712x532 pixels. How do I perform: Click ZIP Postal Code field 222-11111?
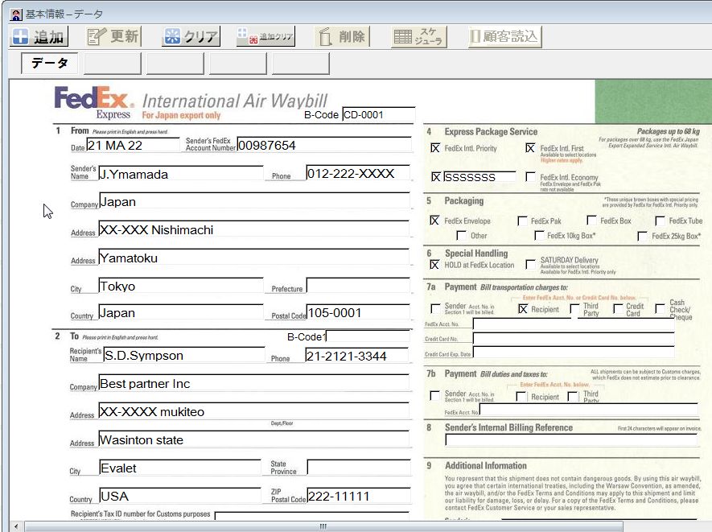[x=359, y=496]
